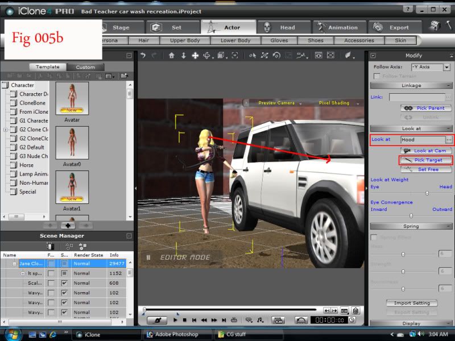Click the Import Setting button

point(412,303)
